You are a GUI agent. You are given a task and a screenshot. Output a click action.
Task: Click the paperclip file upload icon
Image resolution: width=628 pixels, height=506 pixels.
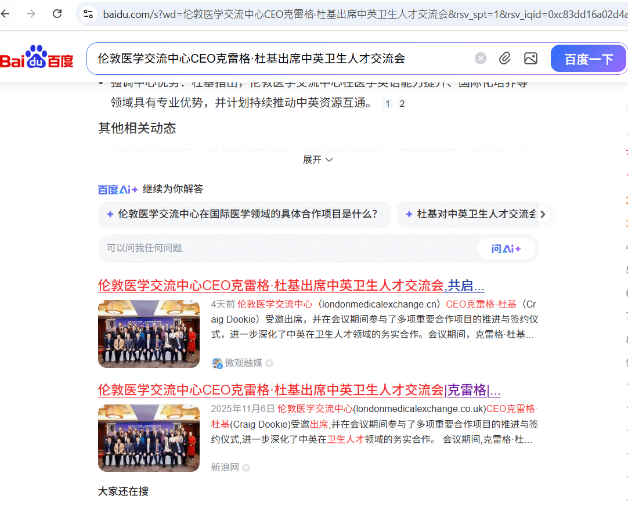pyautogui.click(x=505, y=58)
